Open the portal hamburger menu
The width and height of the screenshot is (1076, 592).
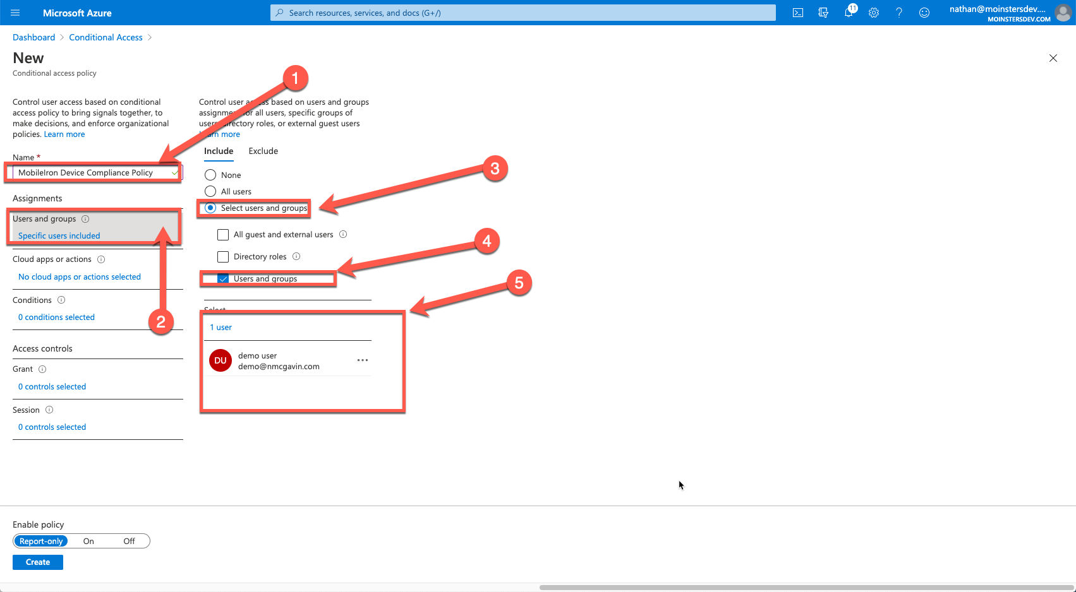point(15,13)
